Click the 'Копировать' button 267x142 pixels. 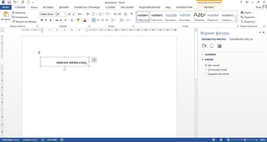click(20, 17)
